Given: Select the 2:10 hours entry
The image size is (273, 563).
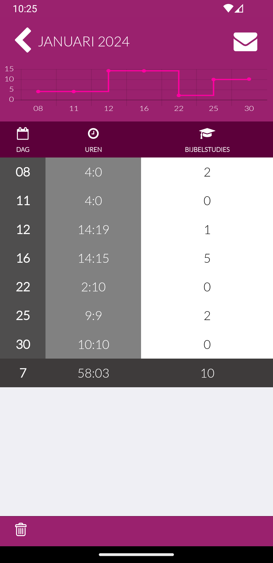Looking at the screenshot, I should (x=93, y=287).
